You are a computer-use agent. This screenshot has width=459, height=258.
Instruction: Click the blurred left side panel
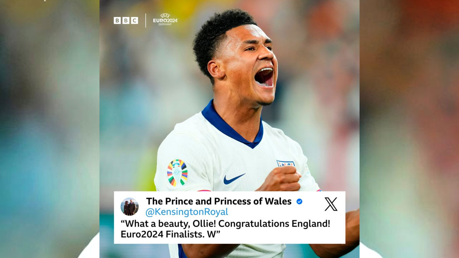[x=50, y=129]
